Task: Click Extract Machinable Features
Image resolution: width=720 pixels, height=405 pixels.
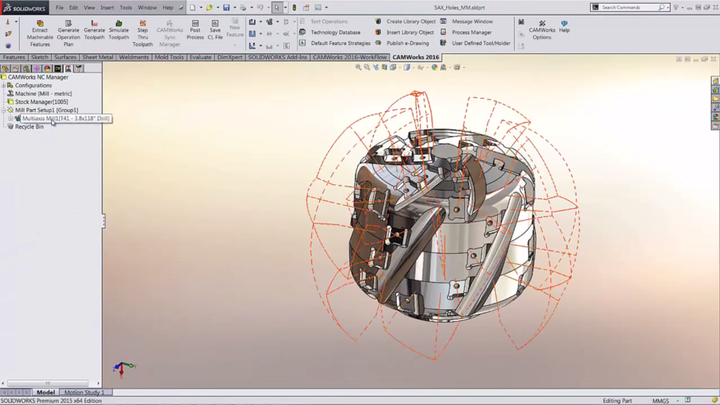Action: tap(40, 33)
